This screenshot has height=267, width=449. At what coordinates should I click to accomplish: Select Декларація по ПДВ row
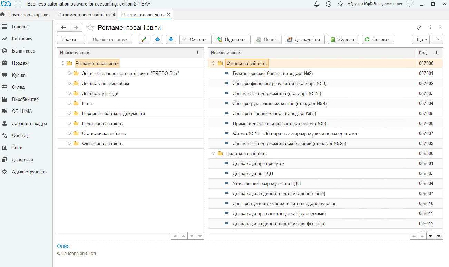point(325,173)
